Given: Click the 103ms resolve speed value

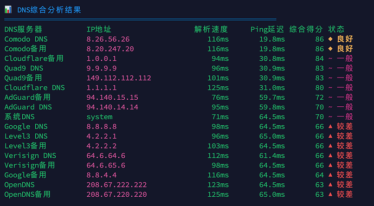Looking at the screenshot, I should pyautogui.click(x=218, y=146).
